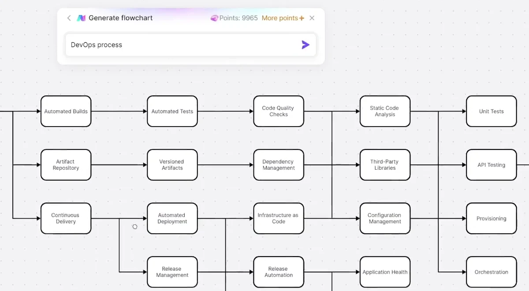The width and height of the screenshot is (529, 291).
Task: Select the Release Management node
Action: coord(172,272)
